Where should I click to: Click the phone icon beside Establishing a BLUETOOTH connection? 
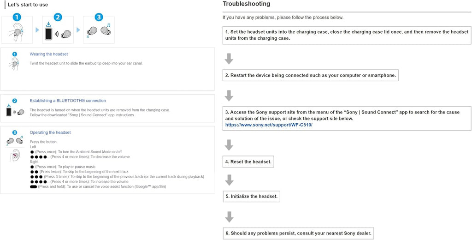pos(9,111)
